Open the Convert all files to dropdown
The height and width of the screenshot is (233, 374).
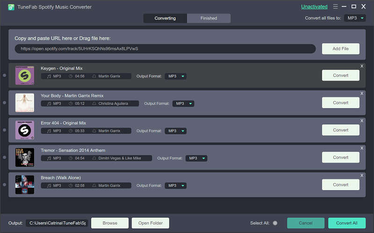coord(355,18)
